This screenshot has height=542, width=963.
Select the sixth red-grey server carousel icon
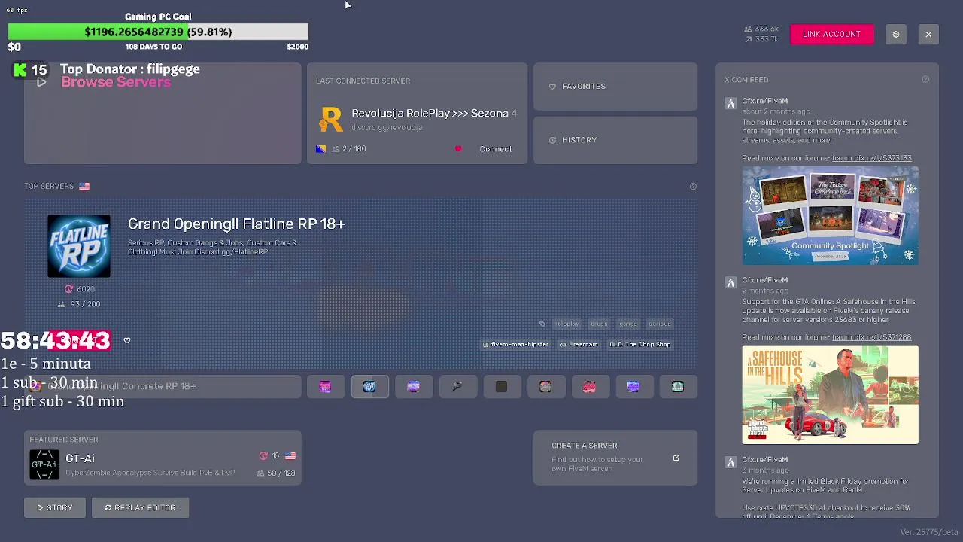pos(545,387)
